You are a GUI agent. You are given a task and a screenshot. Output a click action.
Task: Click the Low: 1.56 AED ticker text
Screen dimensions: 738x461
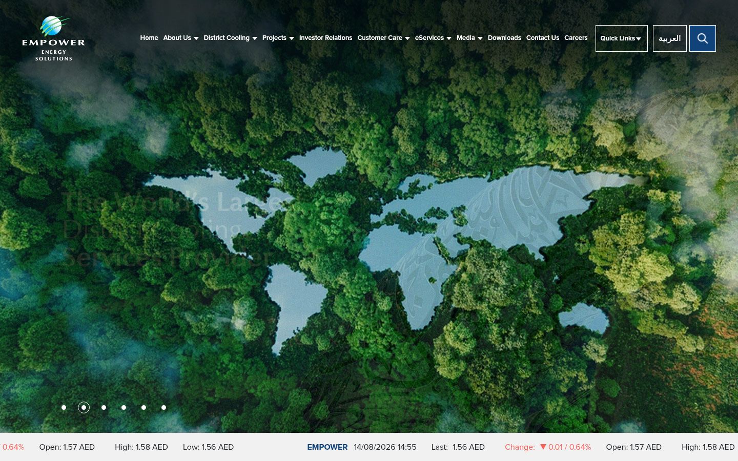tap(208, 447)
